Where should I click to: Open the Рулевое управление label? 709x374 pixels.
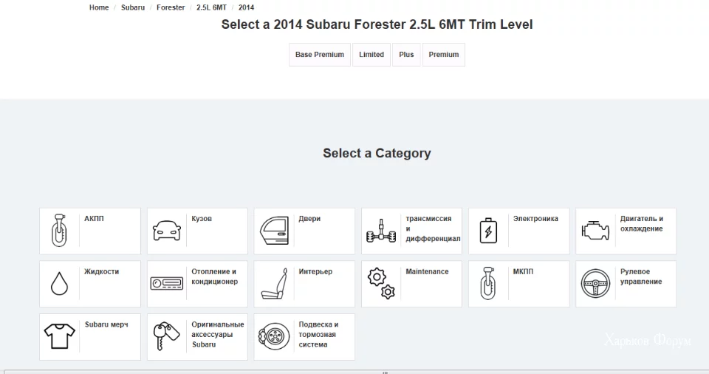641,276
